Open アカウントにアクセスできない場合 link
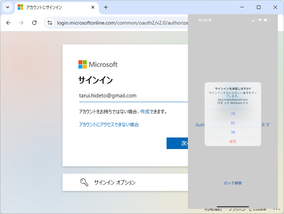The image size is (284, 214). pyautogui.click(x=109, y=125)
